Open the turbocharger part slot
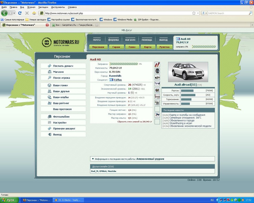Viewport: 254px width, 203px height. (x=157, y=103)
